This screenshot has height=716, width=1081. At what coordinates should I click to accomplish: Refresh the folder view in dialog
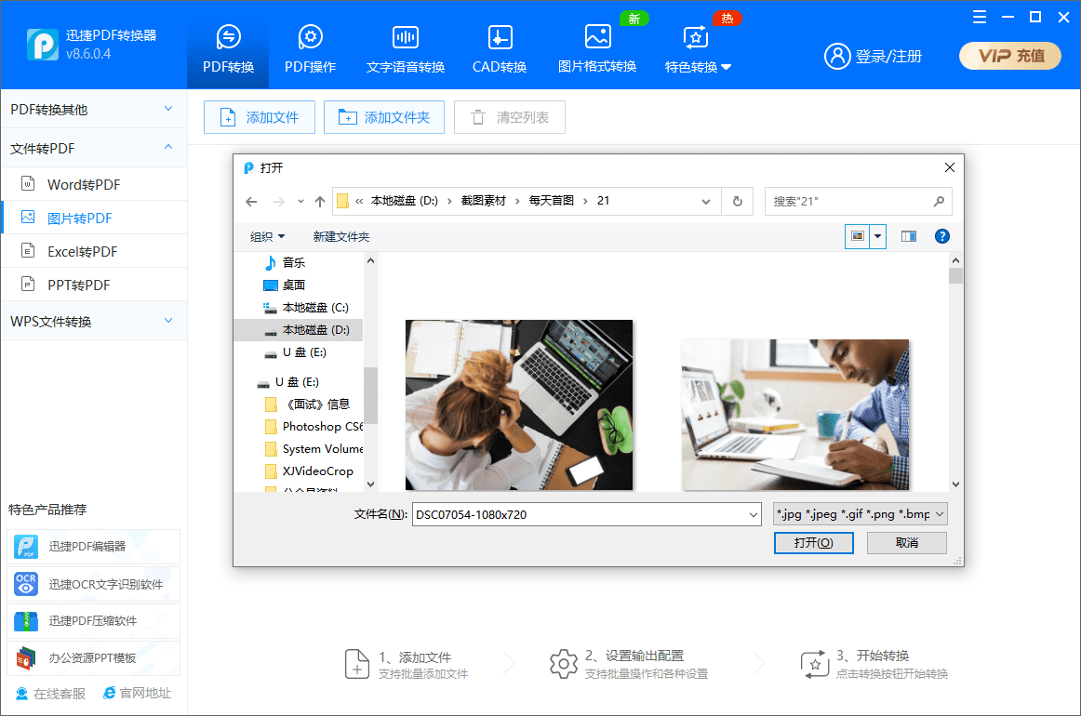coord(738,201)
